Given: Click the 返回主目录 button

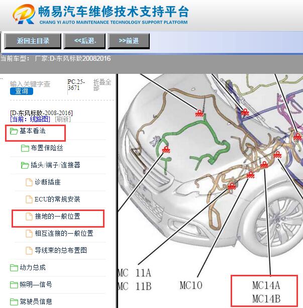Looking at the screenshot, I should point(33,41).
